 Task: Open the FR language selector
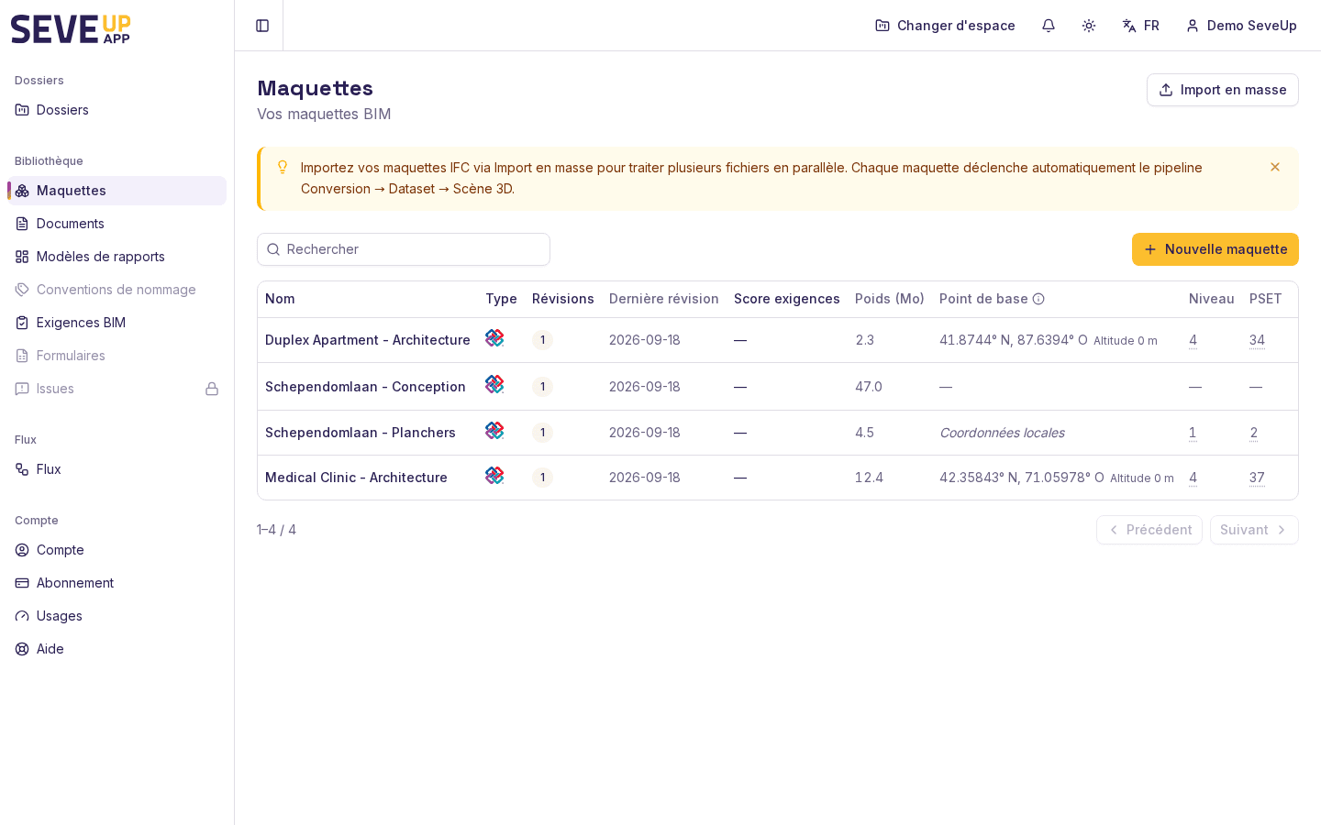[1140, 26]
